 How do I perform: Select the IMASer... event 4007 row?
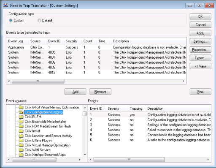pos(96,57)
